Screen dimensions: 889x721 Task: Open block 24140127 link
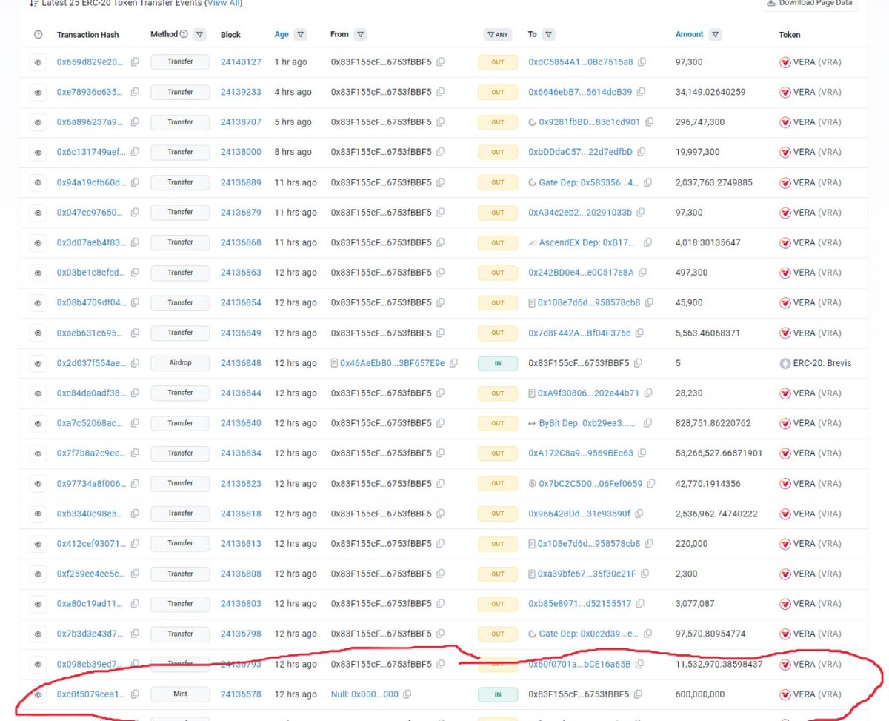(241, 62)
